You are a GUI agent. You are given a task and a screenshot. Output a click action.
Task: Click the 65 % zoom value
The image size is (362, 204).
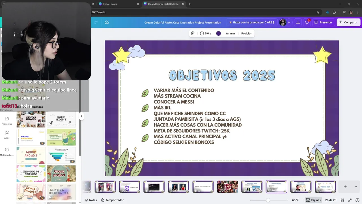[295, 200]
